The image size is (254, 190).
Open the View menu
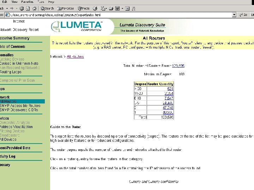point(14,2)
